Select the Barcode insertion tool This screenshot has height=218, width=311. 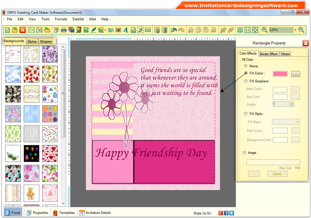(118, 30)
